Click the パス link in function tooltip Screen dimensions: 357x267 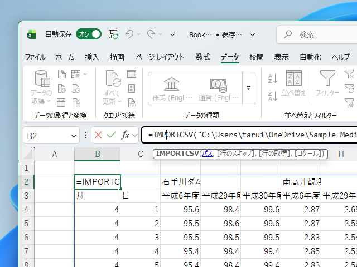tap(207, 154)
